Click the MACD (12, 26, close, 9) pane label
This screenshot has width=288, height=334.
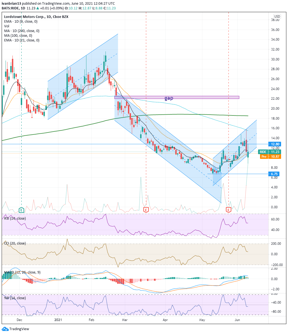coord(22,272)
